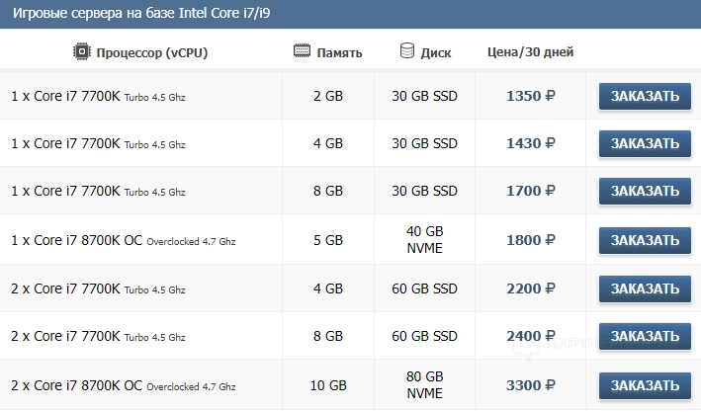Viewport: 701px width, 412px height.
Task: Click the 80 GB NVME disk cell
Action: [425, 384]
